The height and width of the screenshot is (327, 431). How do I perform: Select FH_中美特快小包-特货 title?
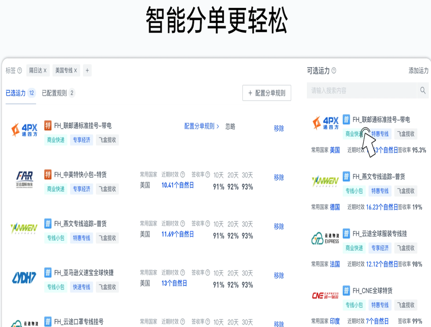click(80, 174)
